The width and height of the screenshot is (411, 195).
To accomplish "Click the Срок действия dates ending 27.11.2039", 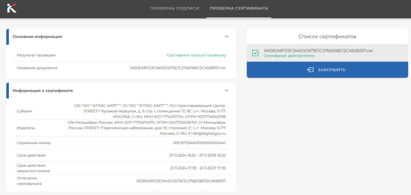I will tap(197, 155).
